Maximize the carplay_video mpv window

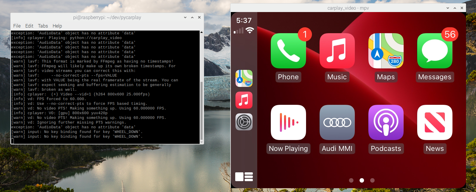coord(455,8)
